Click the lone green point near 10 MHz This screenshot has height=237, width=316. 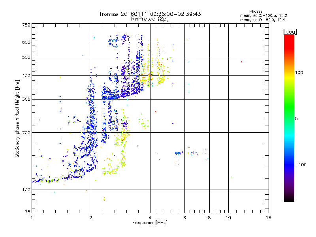[x=232, y=177]
